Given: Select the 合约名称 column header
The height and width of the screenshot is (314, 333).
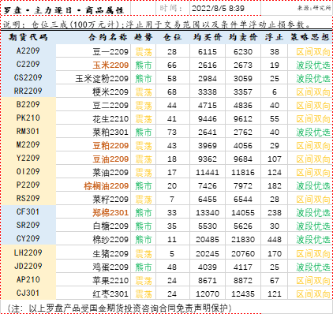Looking at the screenshot, I should [108, 37].
